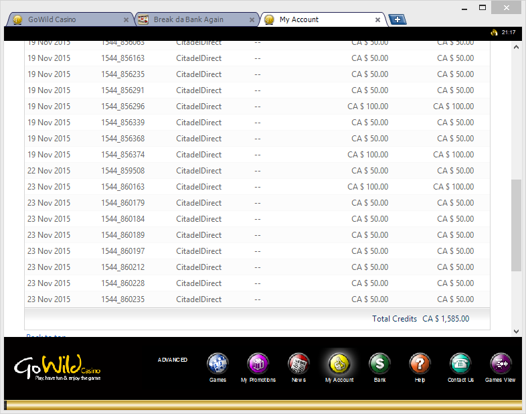Open the News icon

(298, 364)
